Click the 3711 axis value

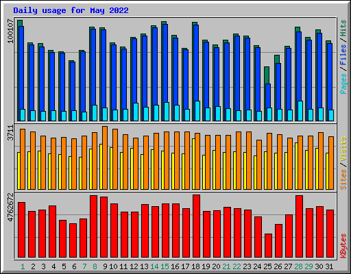point(10,133)
